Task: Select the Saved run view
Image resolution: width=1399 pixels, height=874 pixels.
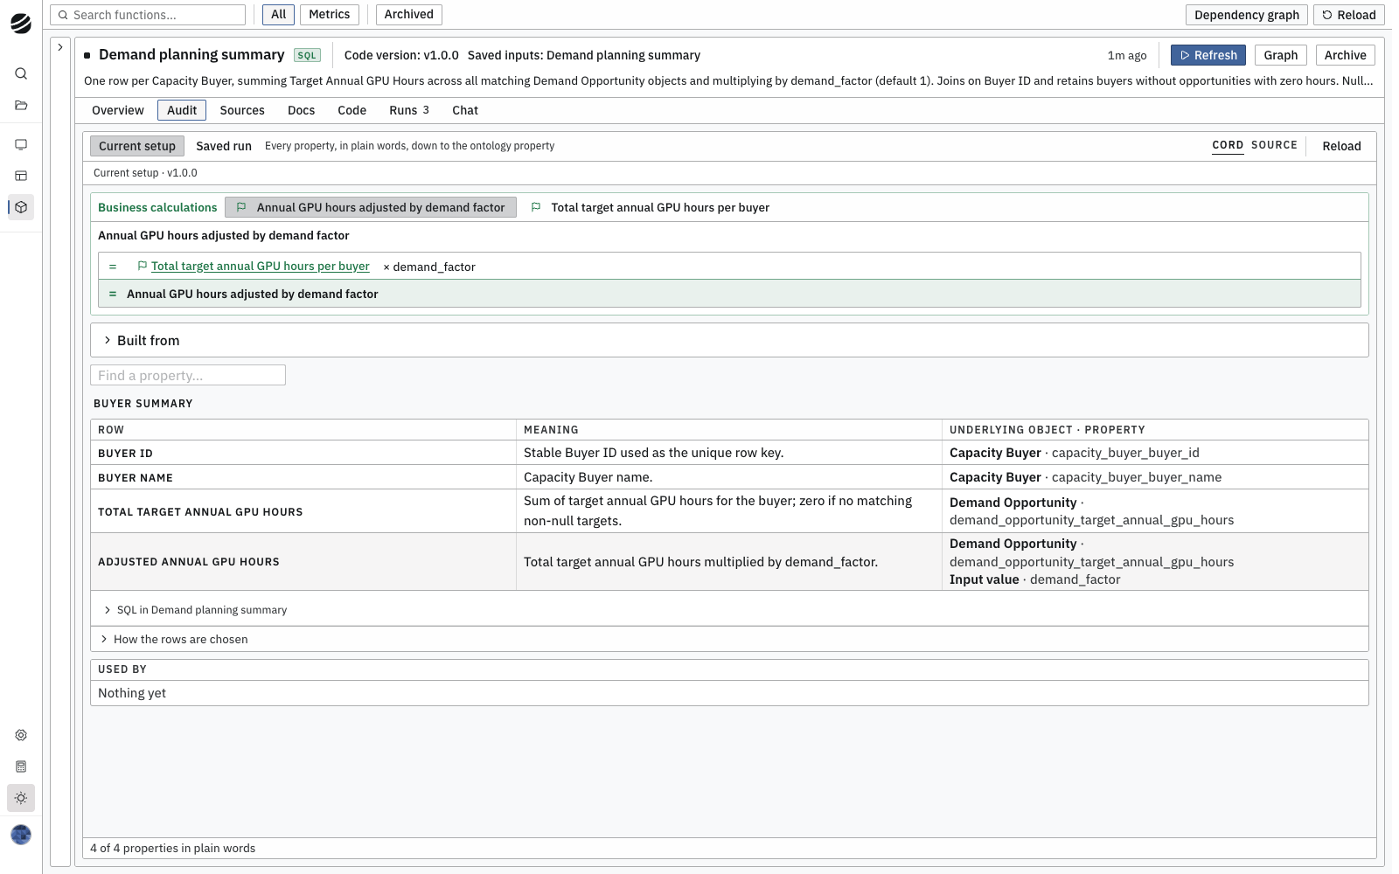Action: [x=224, y=146]
